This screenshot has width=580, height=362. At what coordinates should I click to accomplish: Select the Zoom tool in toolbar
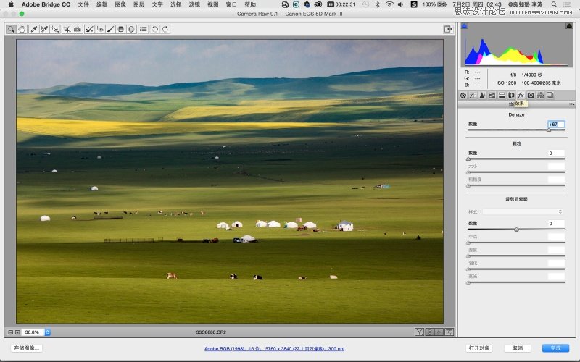pos(12,29)
